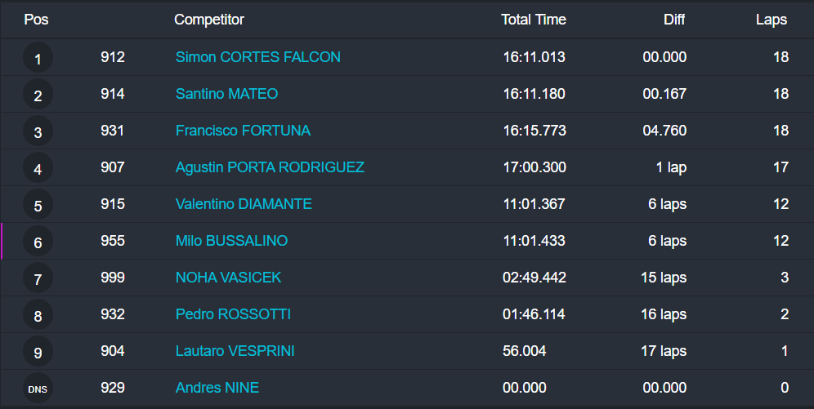
Task: Click the Laps column header
Action: pyautogui.click(x=772, y=20)
